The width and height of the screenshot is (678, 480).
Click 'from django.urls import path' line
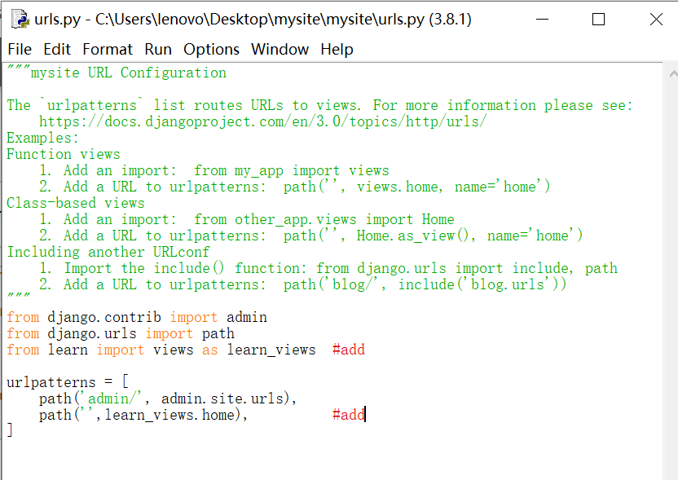pos(121,334)
